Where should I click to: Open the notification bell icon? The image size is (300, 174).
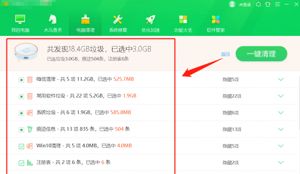click(258, 4)
